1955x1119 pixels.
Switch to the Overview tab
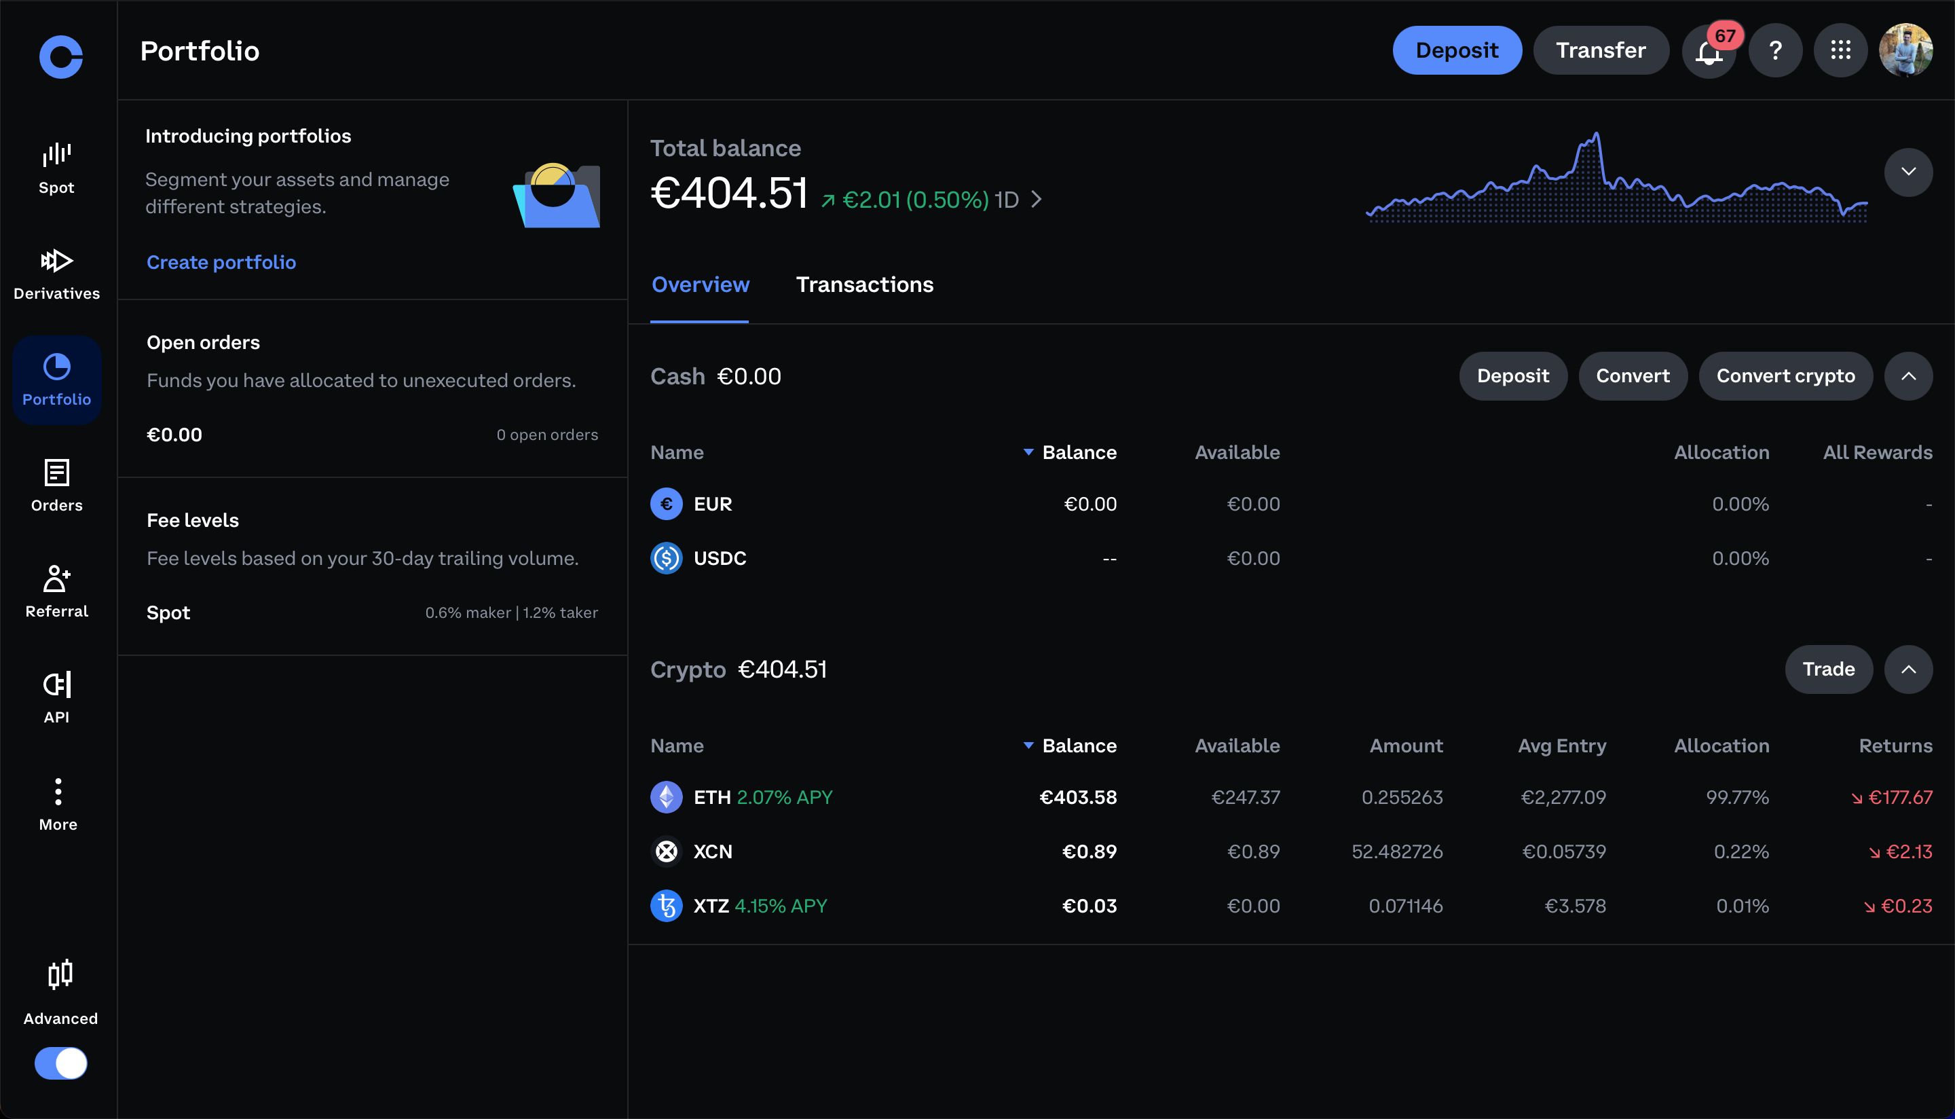700,285
